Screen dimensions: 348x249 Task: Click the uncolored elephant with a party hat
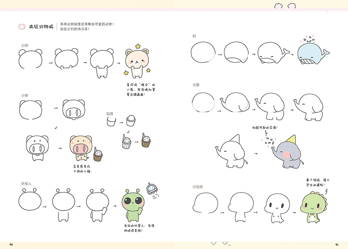click(231, 151)
